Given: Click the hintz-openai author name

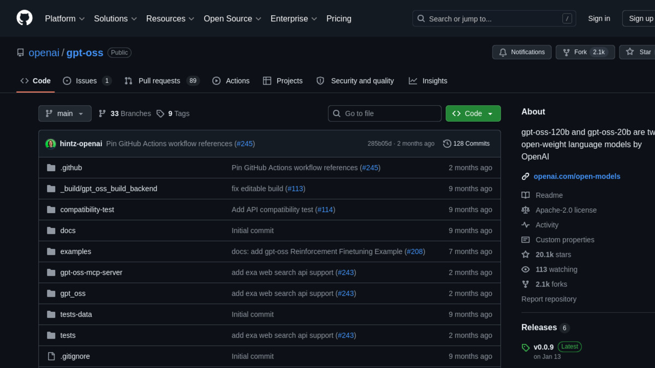Looking at the screenshot, I should (x=81, y=144).
